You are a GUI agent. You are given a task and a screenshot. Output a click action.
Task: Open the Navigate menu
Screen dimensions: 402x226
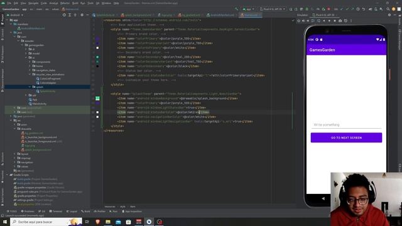tap(33, 3)
